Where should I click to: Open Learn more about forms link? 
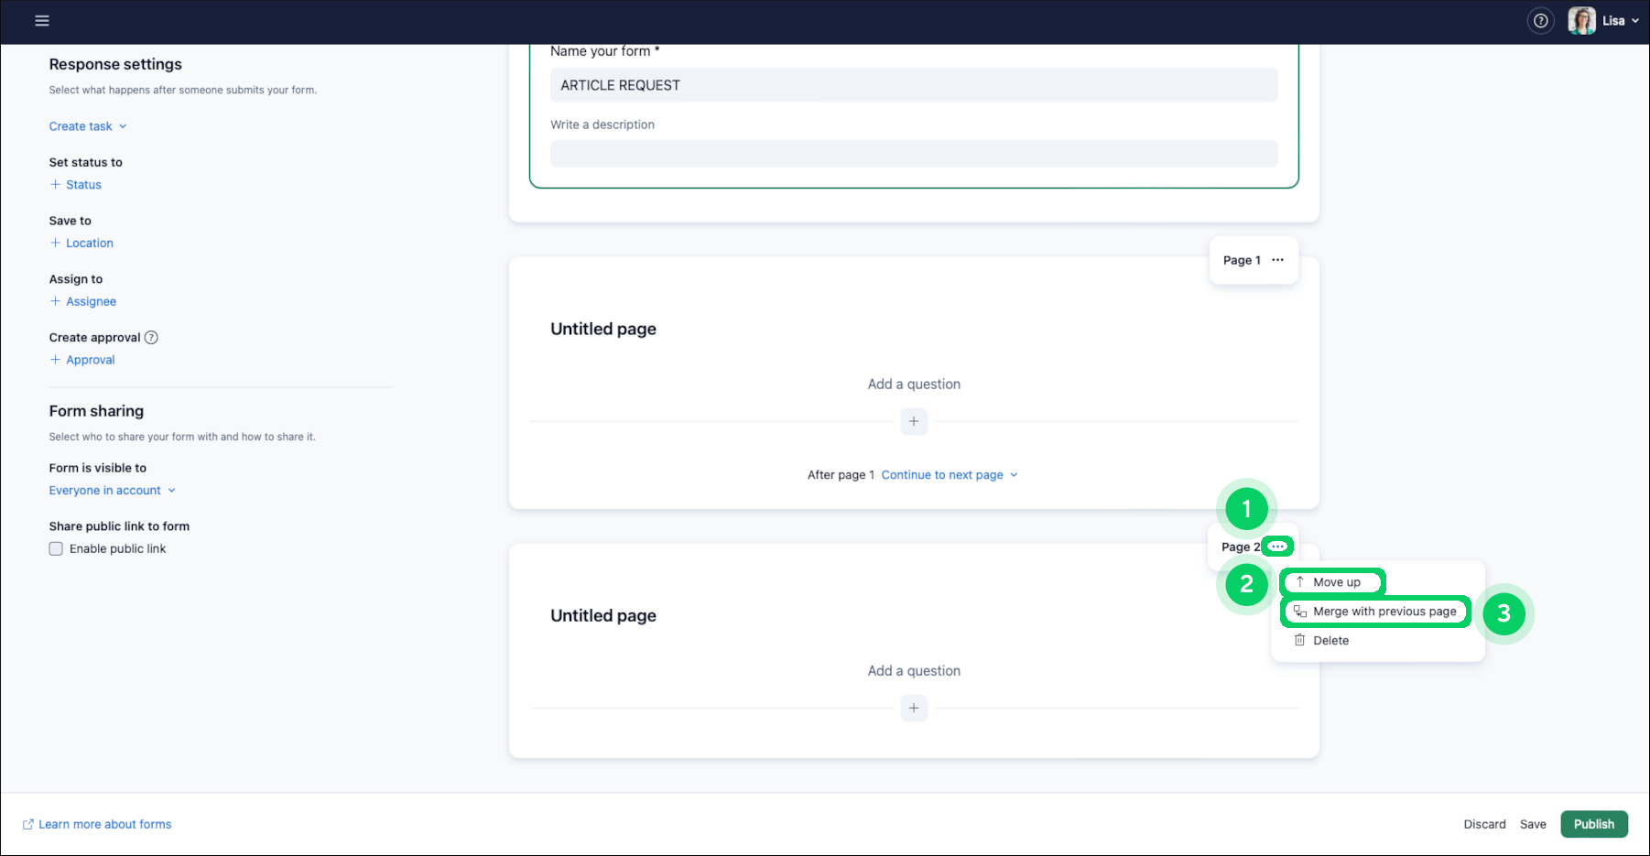pyautogui.click(x=104, y=824)
